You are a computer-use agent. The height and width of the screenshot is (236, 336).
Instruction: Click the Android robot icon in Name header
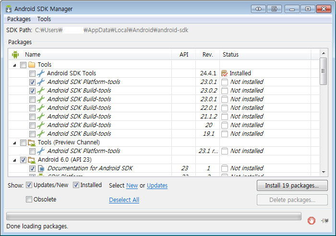tap(15, 55)
